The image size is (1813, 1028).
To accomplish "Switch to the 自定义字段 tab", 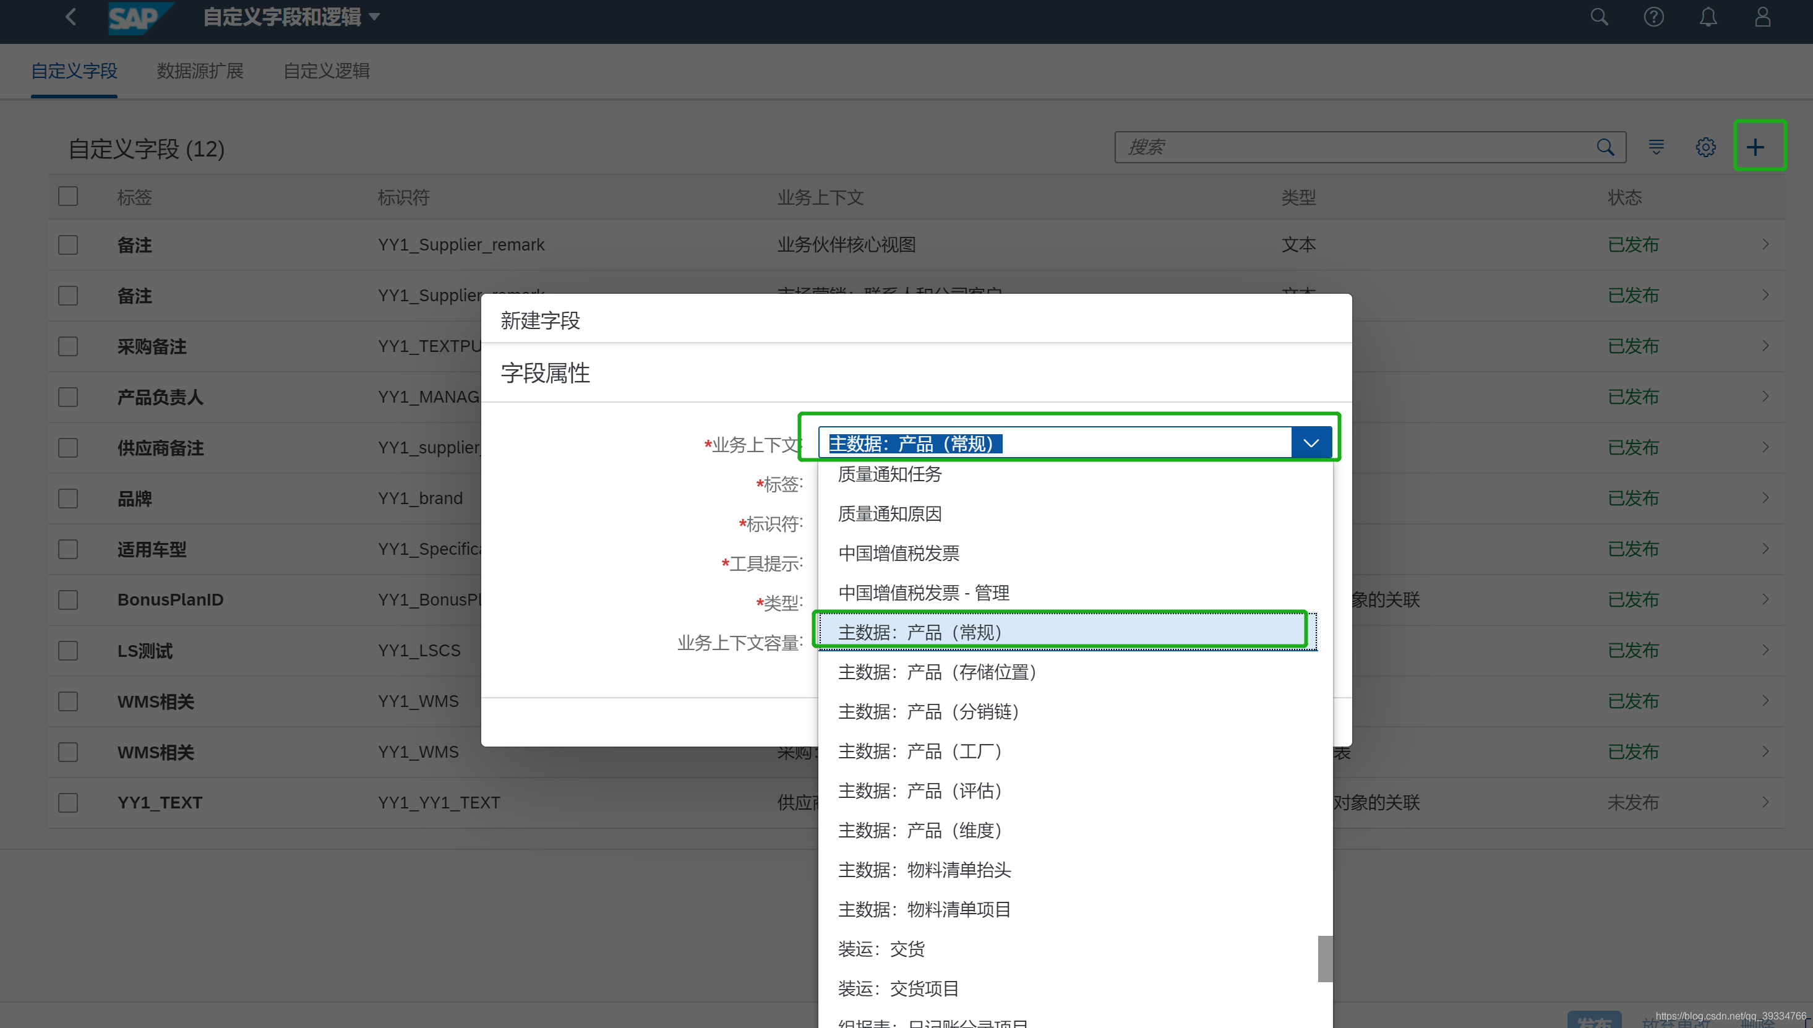I will click(x=74, y=71).
